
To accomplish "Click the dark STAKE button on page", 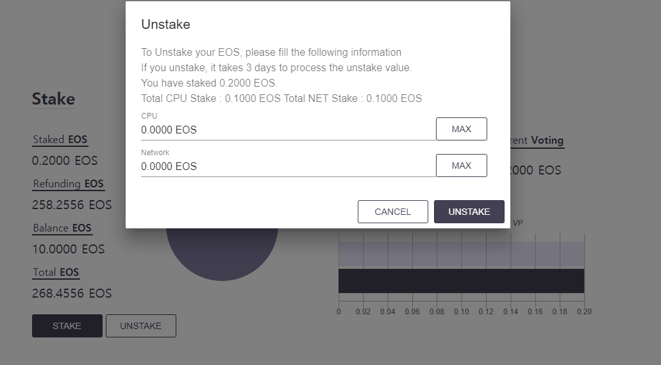I will 67,326.
